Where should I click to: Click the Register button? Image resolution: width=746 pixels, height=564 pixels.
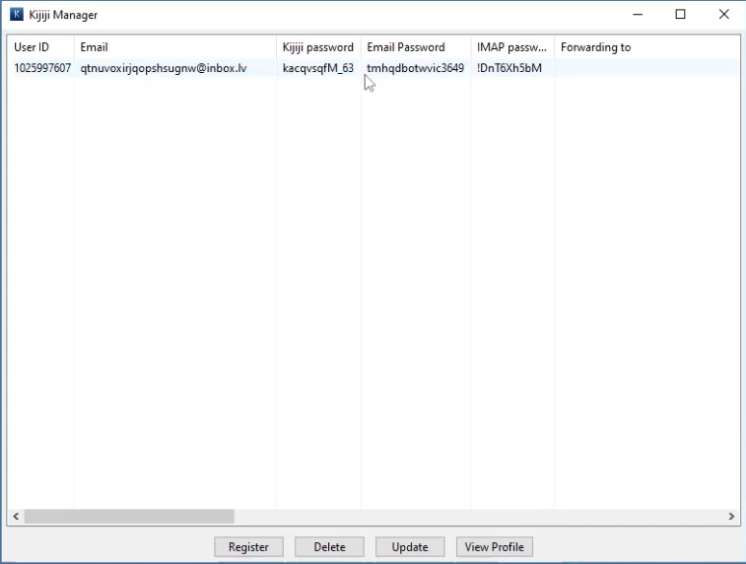click(248, 547)
